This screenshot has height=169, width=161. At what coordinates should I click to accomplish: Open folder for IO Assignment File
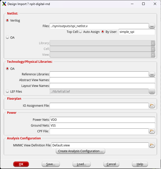[x=152, y=105]
